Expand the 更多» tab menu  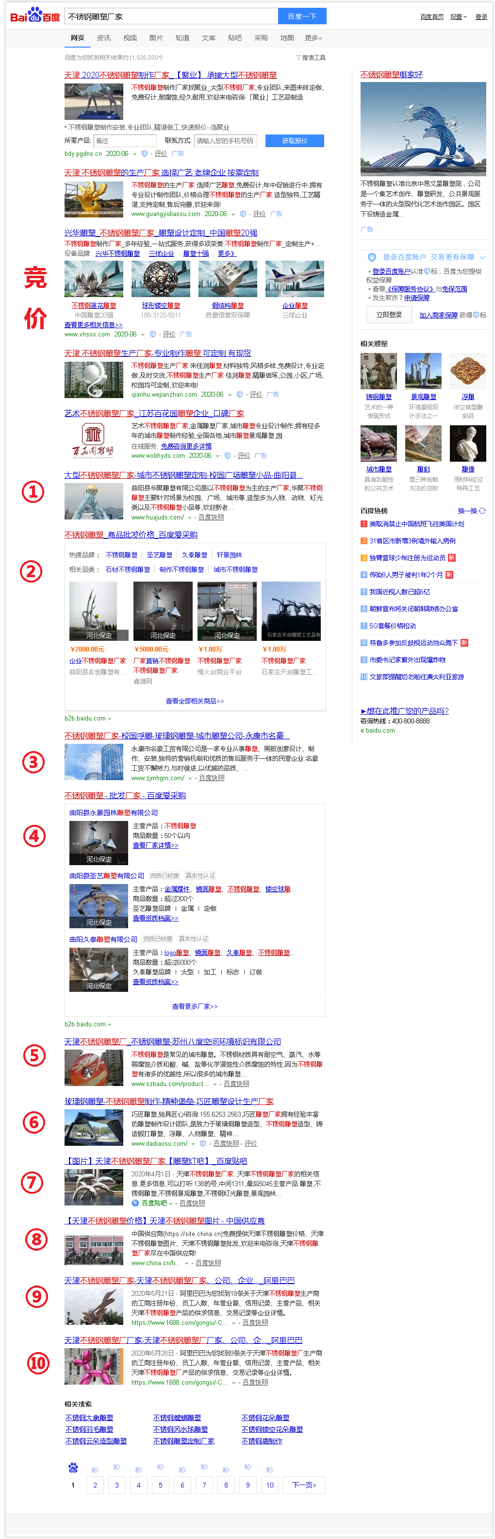pos(313,38)
